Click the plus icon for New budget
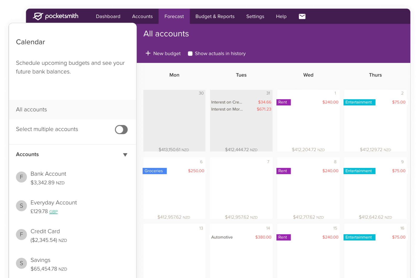This screenshot has width=419, height=278. [148, 53]
